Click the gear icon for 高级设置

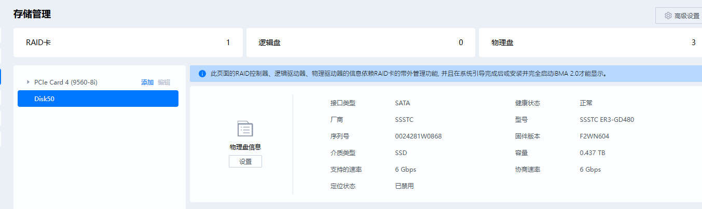click(x=668, y=16)
